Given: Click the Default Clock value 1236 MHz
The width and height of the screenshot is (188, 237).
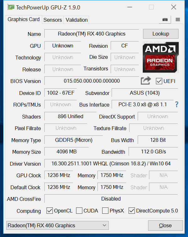Looking at the screenshot, I should 59,187.
